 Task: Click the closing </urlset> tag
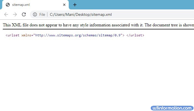[135, 35]
